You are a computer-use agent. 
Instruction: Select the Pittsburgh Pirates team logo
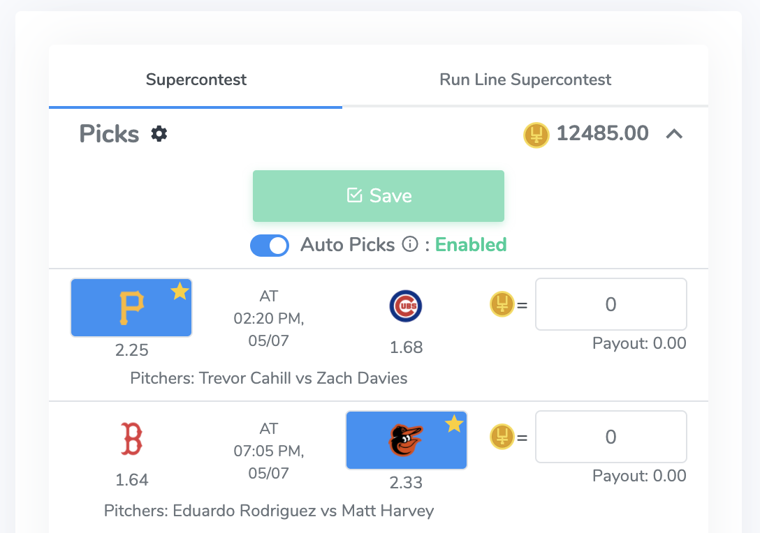point(131,308)
